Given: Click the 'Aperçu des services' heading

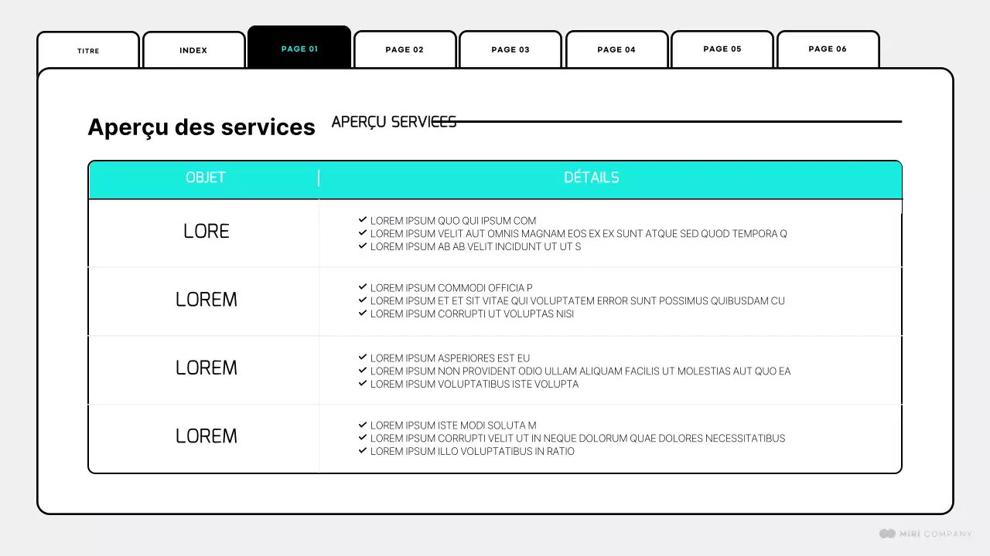Looking at the screenshot, I should [201, 127].
